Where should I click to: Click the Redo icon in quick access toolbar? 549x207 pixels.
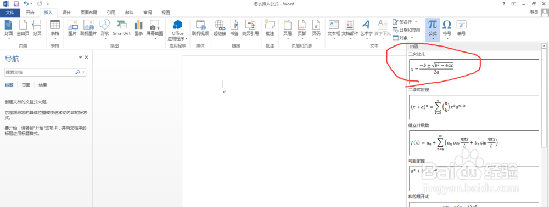click(39, 4)
